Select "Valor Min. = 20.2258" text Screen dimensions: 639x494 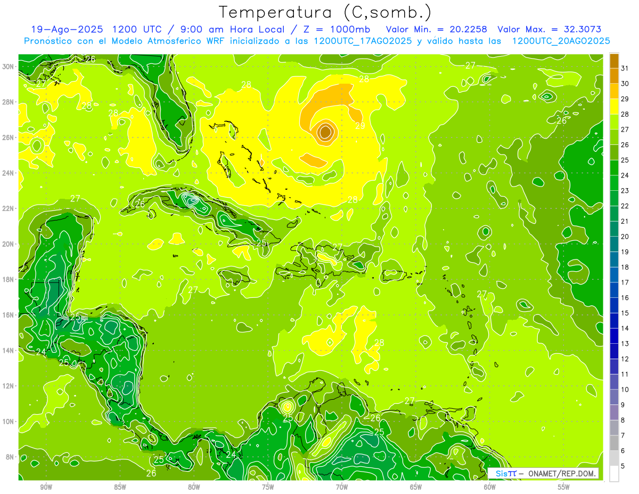[x=437, y=29]
